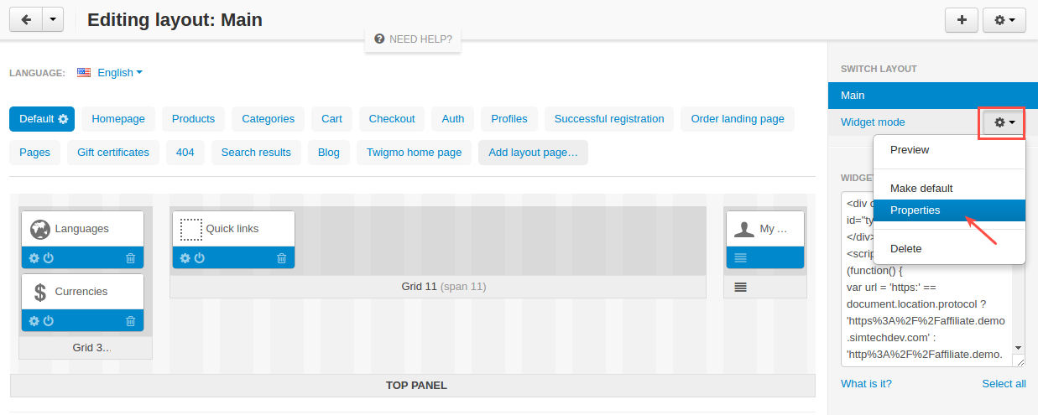1038x415 pixels.
Task: Expand the English language dropdown
Action: click(110, 72)
